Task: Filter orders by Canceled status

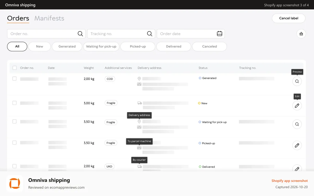Action: pyautogui.click(x=210, y=47)
